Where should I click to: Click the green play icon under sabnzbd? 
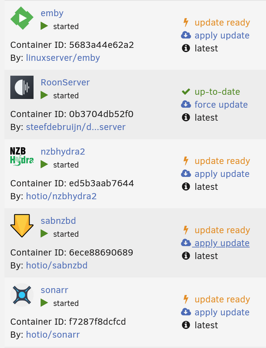(44, 233)
